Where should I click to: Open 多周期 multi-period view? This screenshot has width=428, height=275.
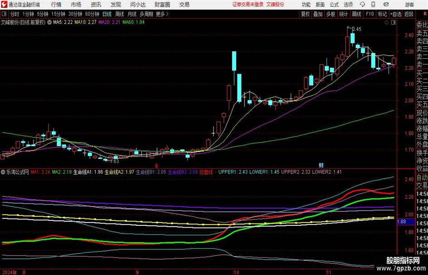pyautogui.click(x=146, y=14)
